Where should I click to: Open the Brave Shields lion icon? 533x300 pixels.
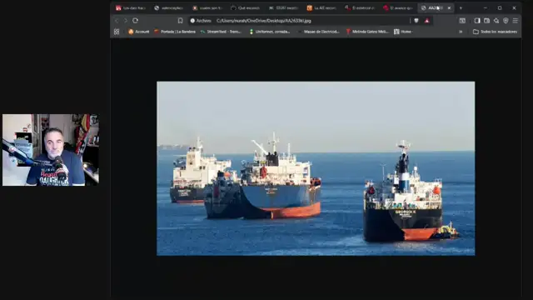click(416, 21)
